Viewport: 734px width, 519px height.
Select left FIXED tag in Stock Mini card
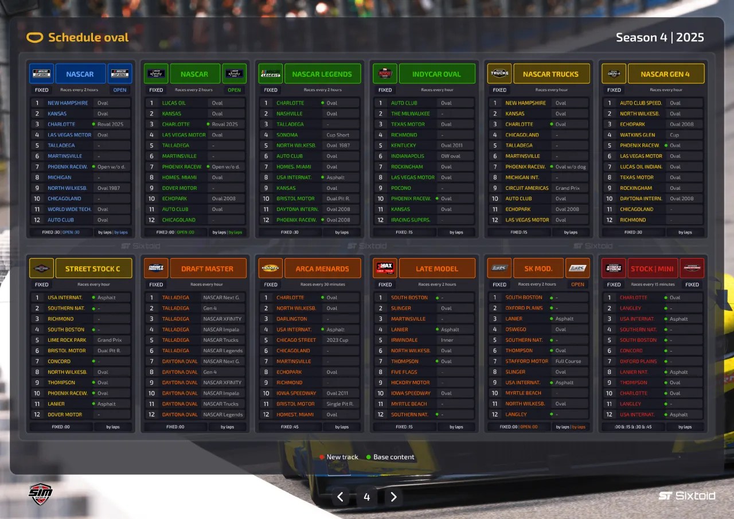coord(614,284)
